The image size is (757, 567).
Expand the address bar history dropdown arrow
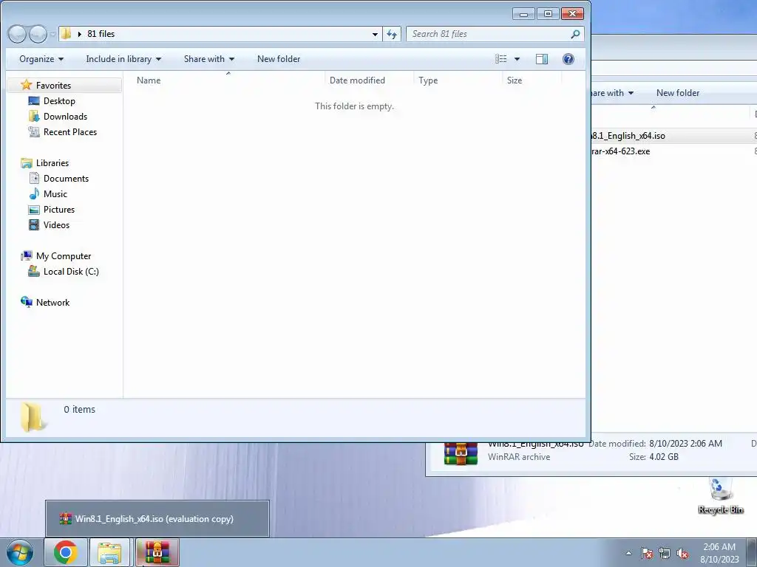375,34
